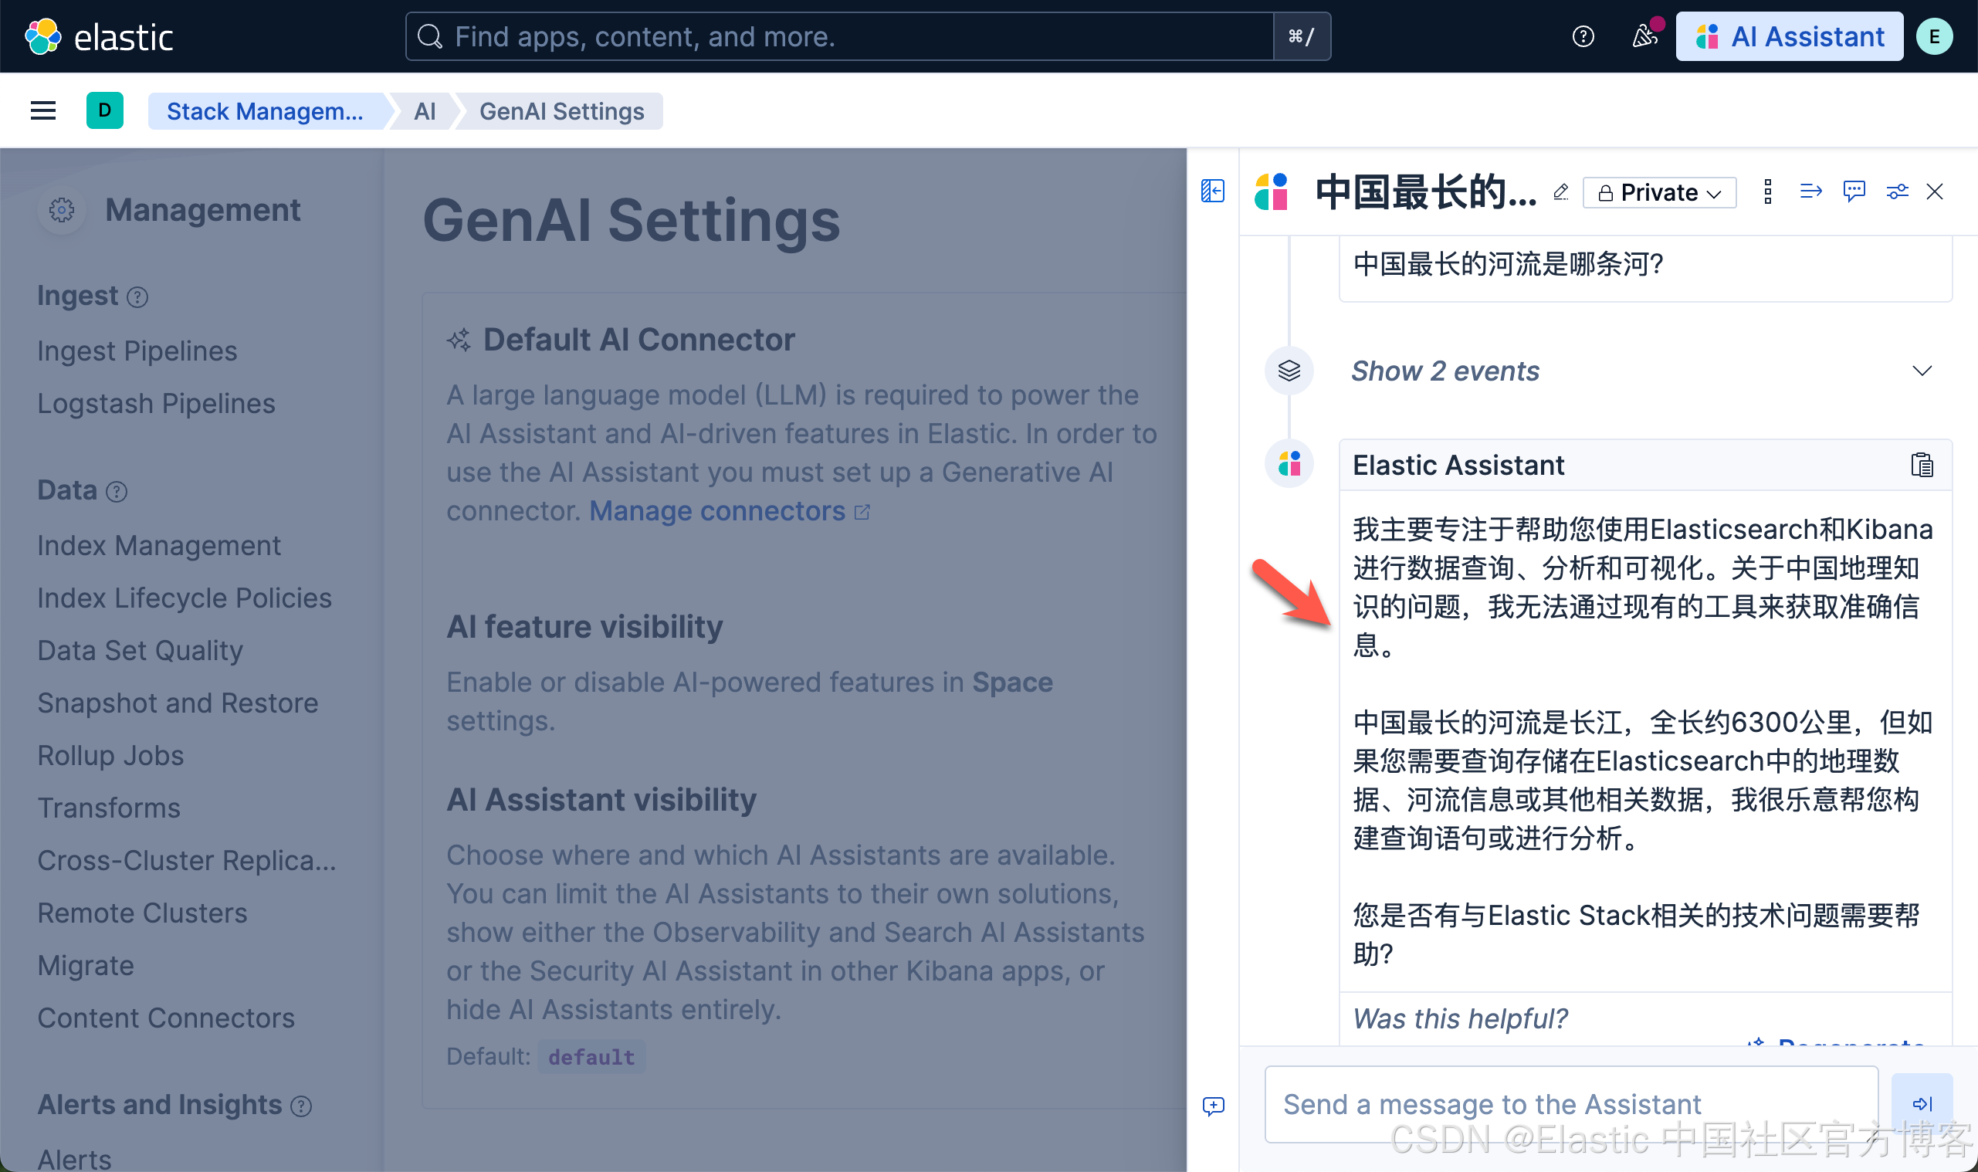Open the user avatar E menu
The width and height of the screenshot is (1978, 1172).
(1934, 36)
